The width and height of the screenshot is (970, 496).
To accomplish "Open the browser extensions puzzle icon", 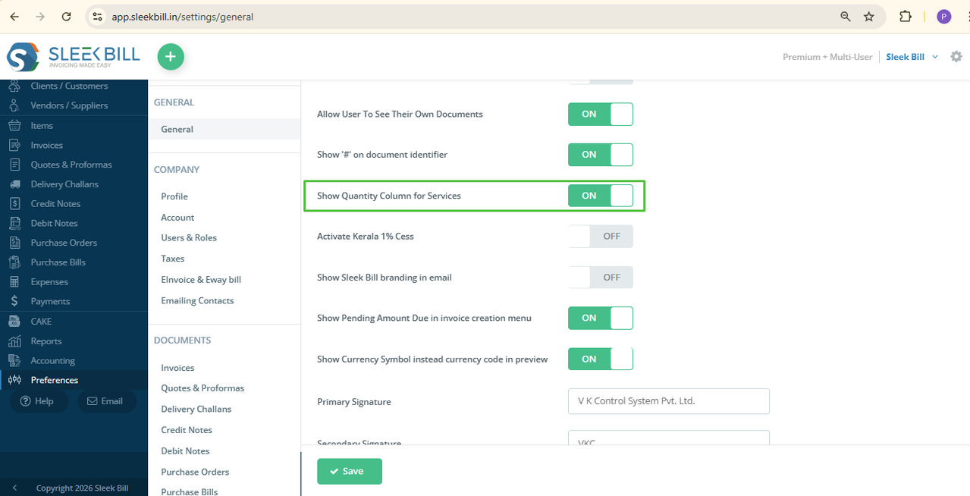I will [x=905, y=16].
